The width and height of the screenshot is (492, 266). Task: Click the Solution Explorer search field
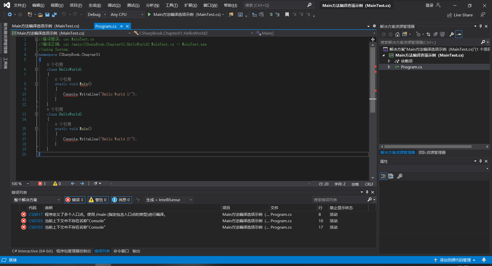click(430, 42)
